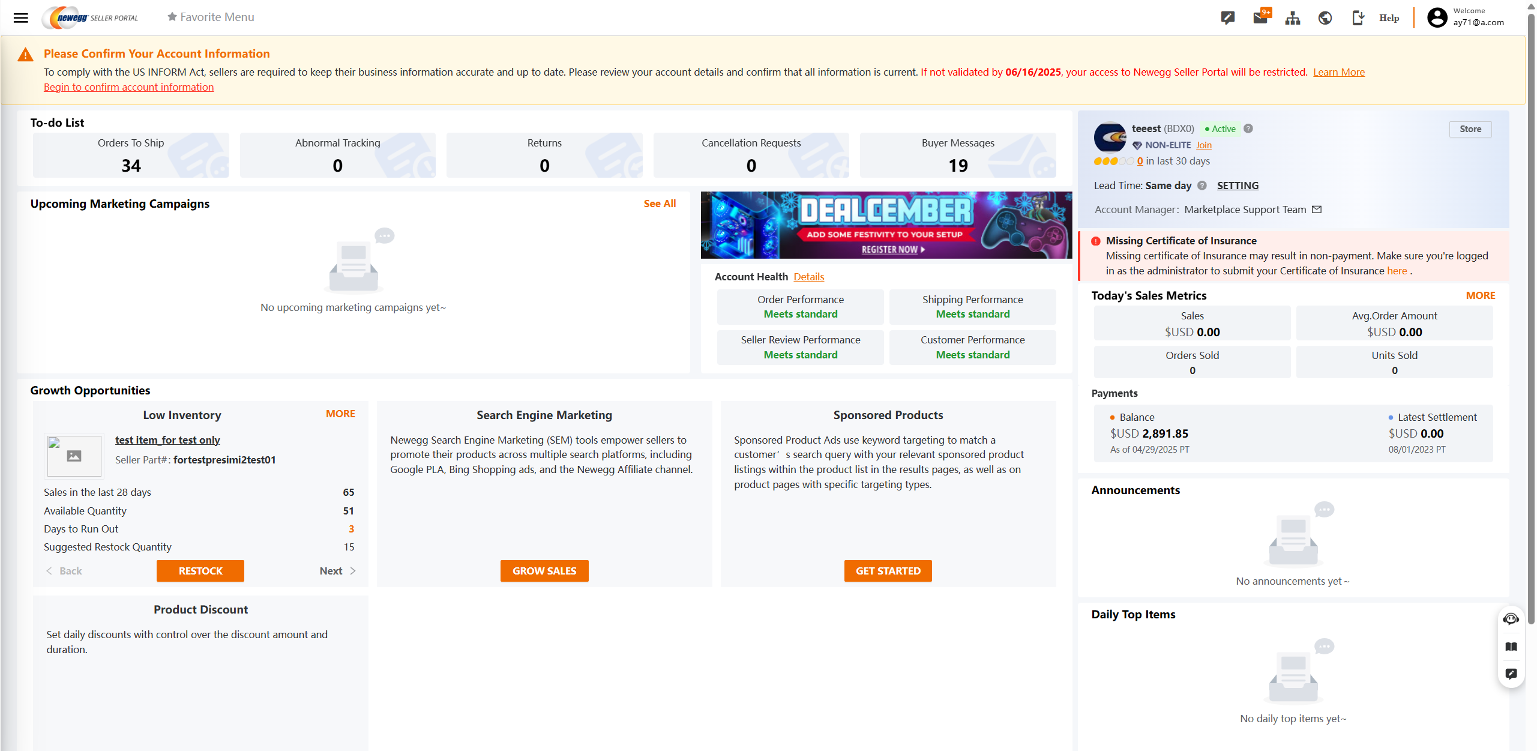Click the here link for Certificate of Insurance
The height and width of the screenshot is (751, 1537).
1397,271
